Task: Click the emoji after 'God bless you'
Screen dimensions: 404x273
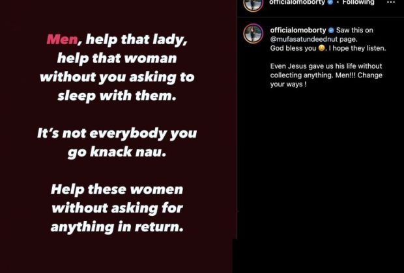Action: (321, 48)
